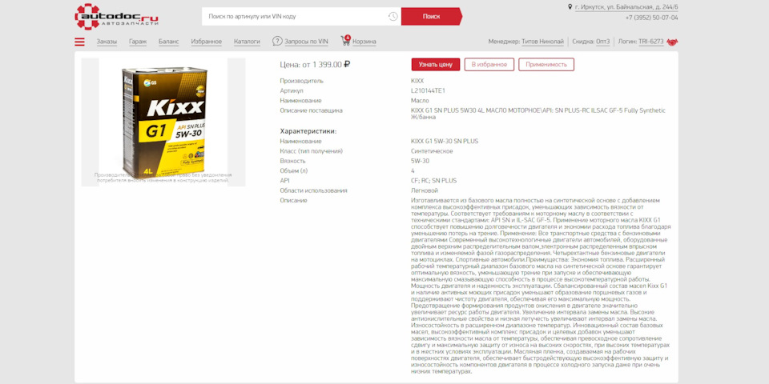
Task: Open manager Титов Николай link
Action: click(542, 42)
